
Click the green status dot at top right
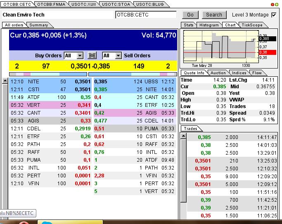click(276, 4)
